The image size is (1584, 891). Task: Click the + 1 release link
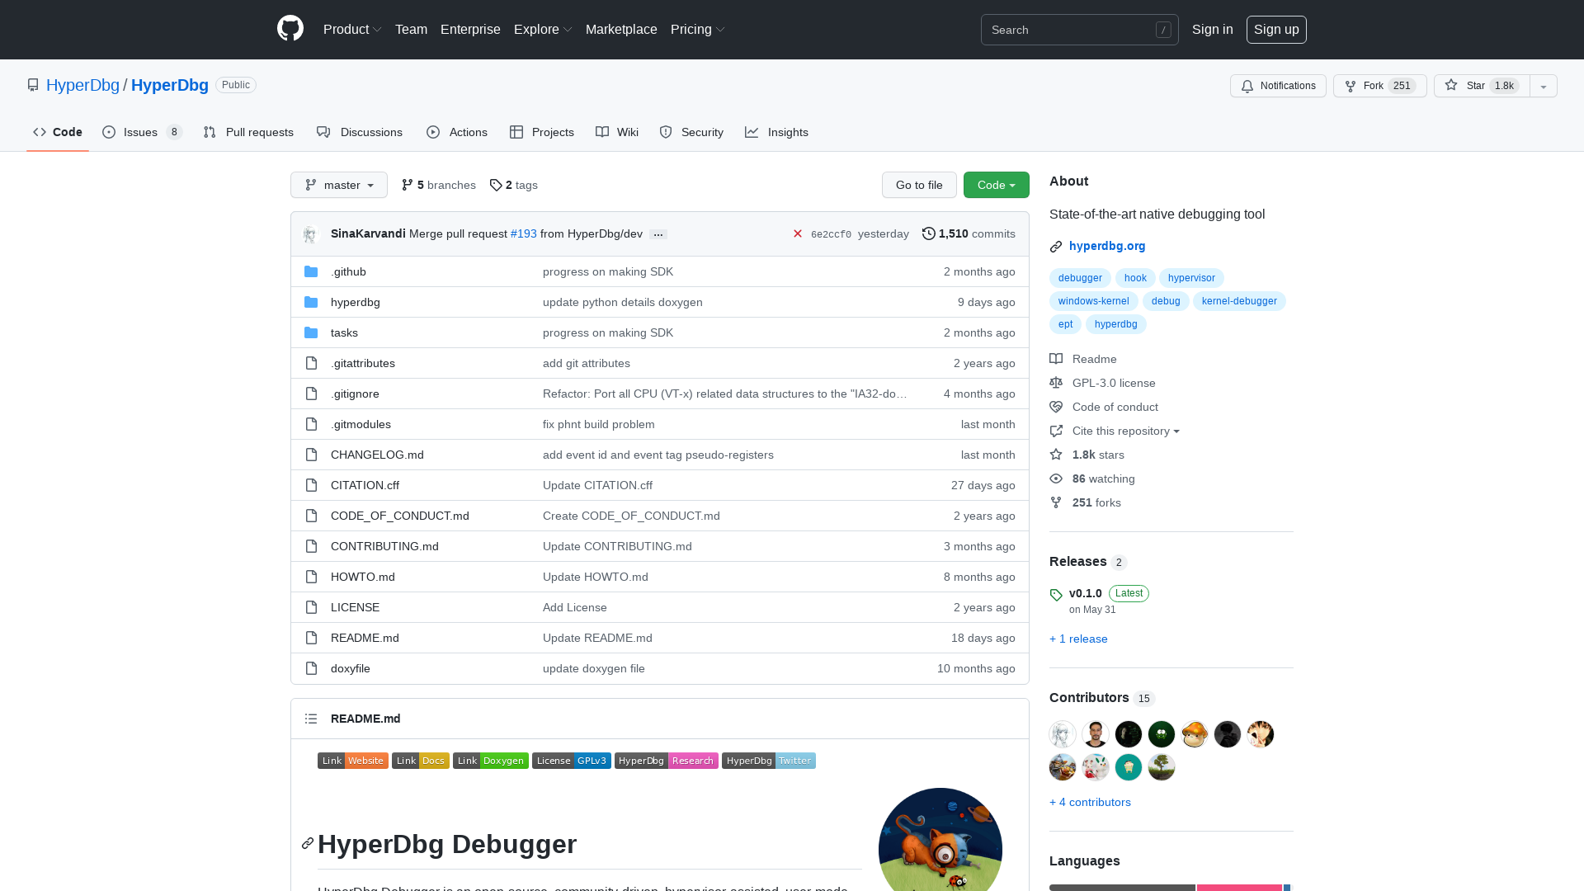tap(1078, 639)
